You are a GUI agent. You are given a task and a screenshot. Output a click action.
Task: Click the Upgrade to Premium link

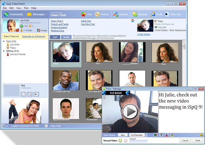click(33, 36)
